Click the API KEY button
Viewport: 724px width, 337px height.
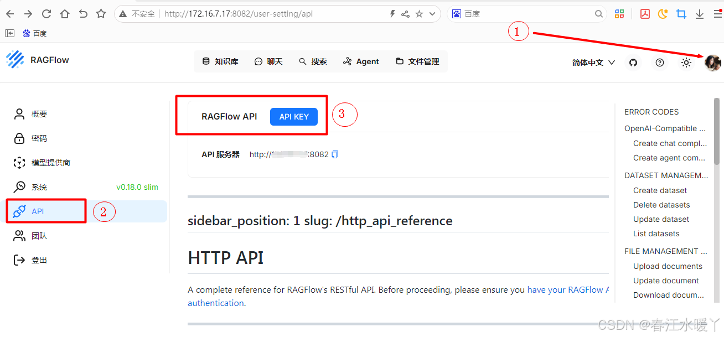294,117
